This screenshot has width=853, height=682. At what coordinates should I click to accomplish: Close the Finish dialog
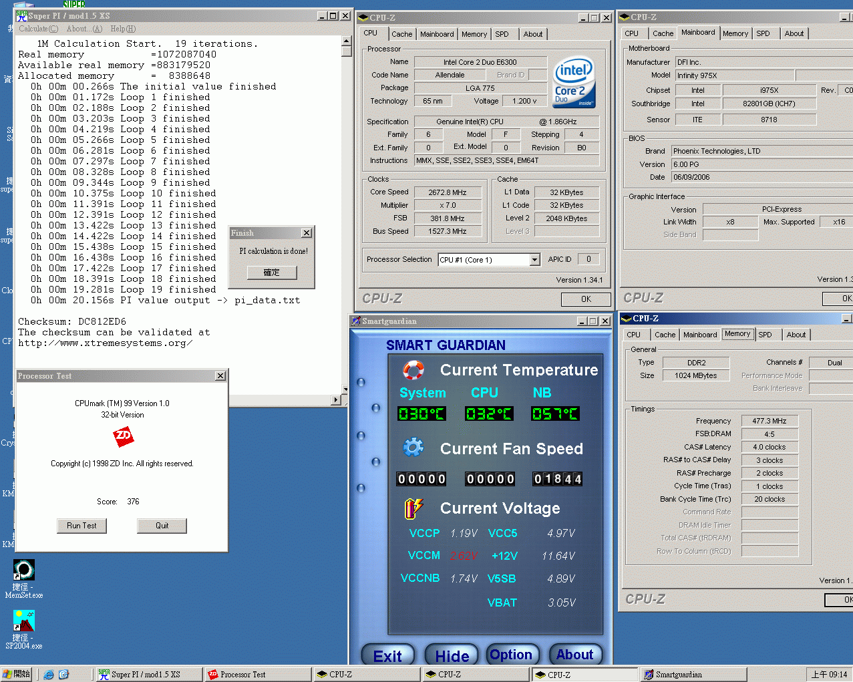click(307, 233)
